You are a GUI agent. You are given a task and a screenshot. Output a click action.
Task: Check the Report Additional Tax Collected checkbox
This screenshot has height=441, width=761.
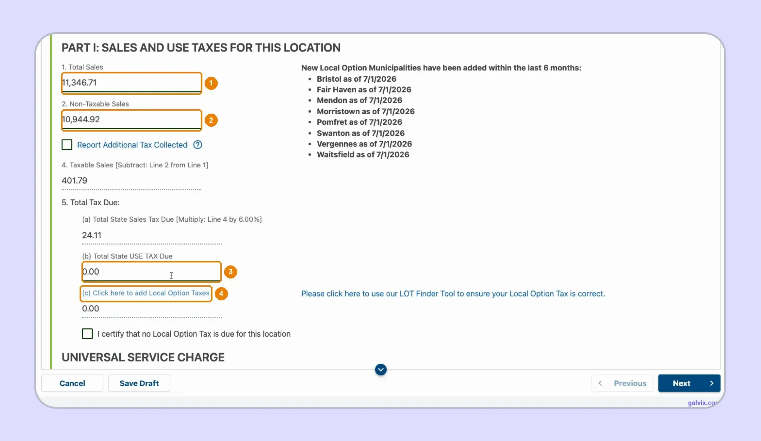point(67,145)
